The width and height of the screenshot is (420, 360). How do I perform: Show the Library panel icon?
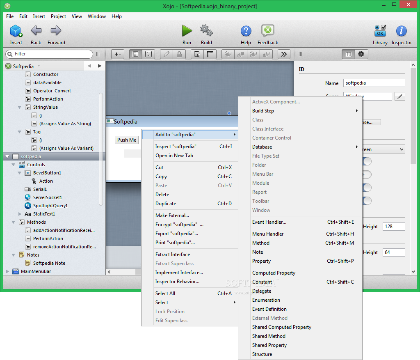pyautogui.click(x=380, y=31)
